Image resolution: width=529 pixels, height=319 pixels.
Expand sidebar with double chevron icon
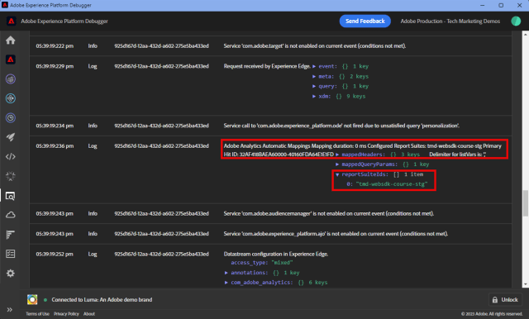9,310
